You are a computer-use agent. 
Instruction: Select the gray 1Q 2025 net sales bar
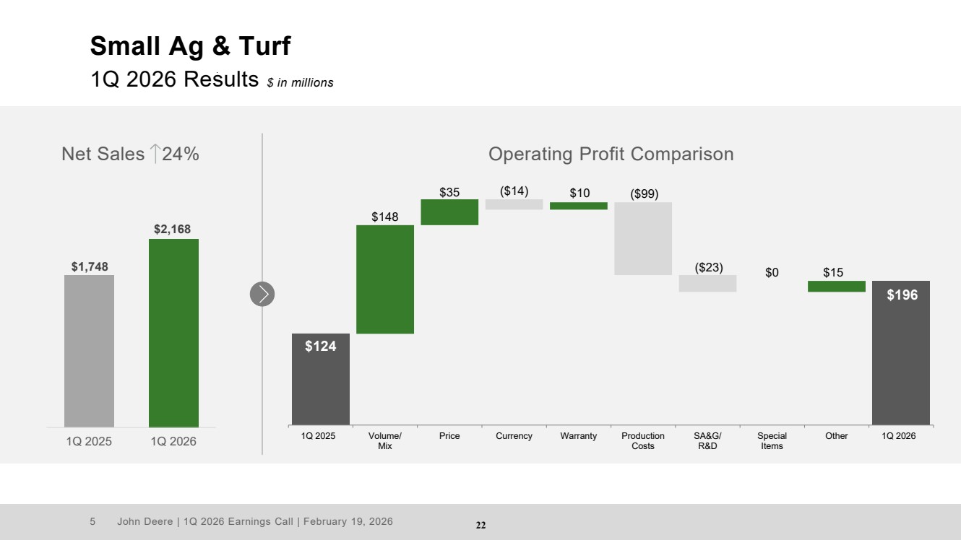click(89, 351)
